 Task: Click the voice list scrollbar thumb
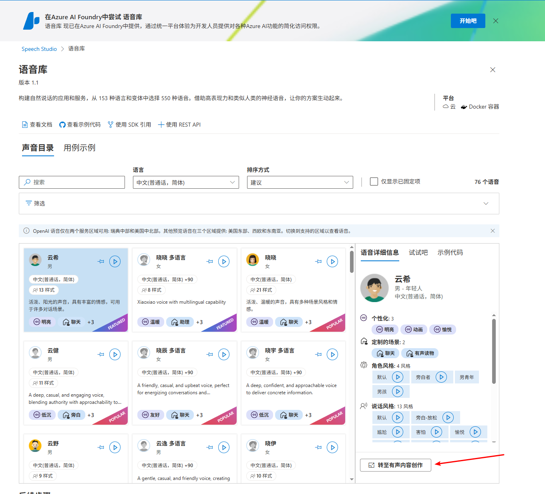pos(352,261)
